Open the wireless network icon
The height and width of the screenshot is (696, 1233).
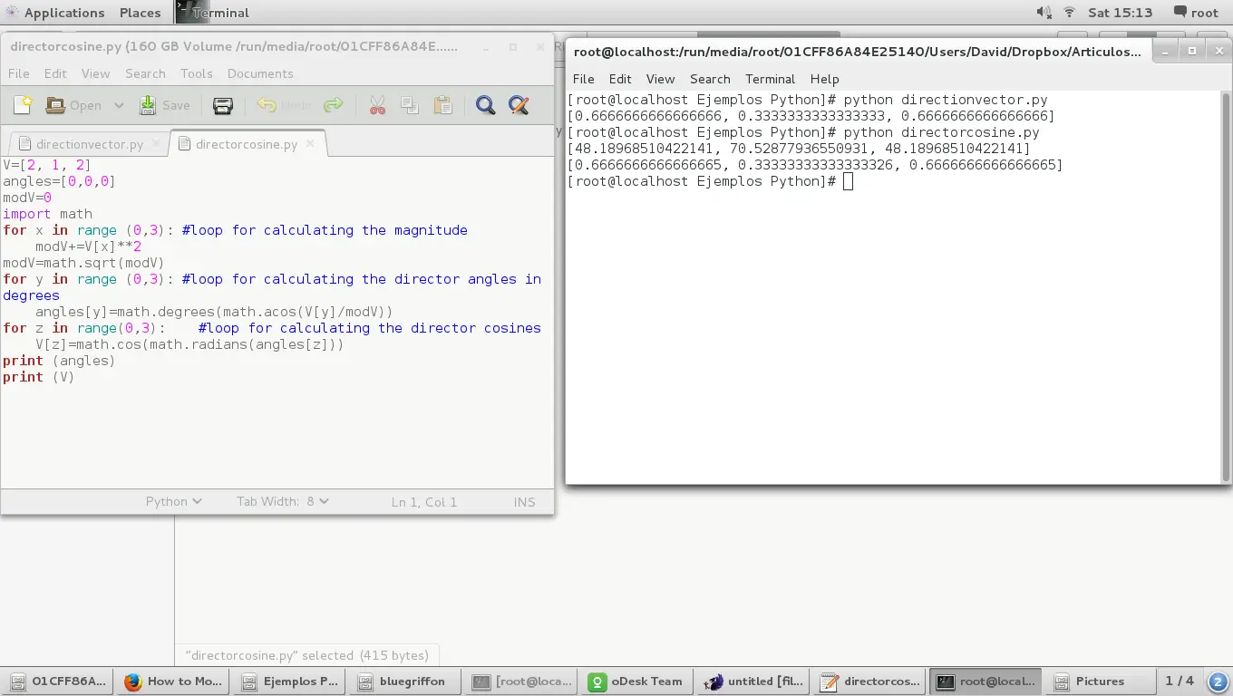(1069, 13)
